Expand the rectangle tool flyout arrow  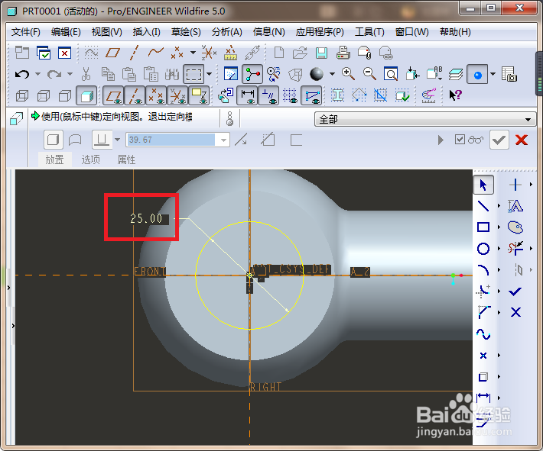click(499, 227)
